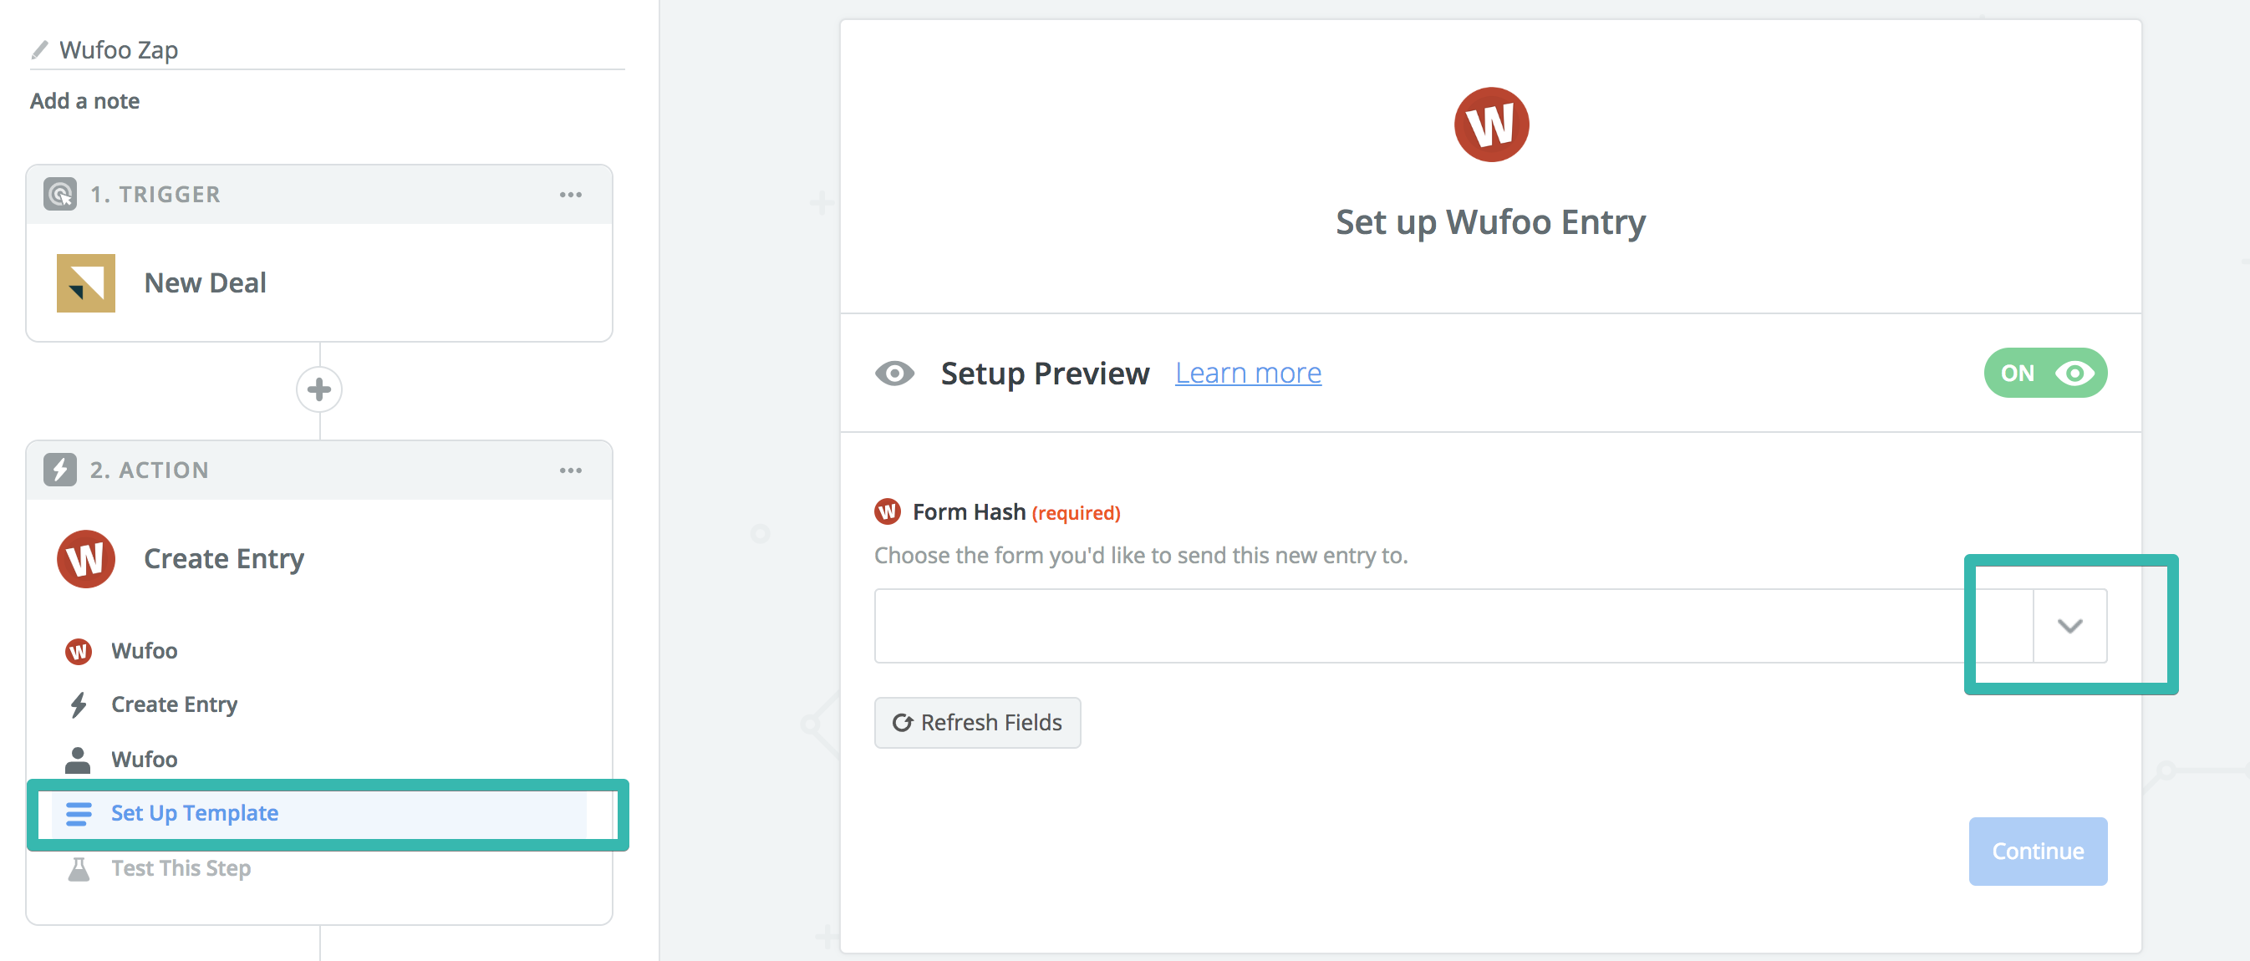Select the Set Up Template step

(194, 813)
